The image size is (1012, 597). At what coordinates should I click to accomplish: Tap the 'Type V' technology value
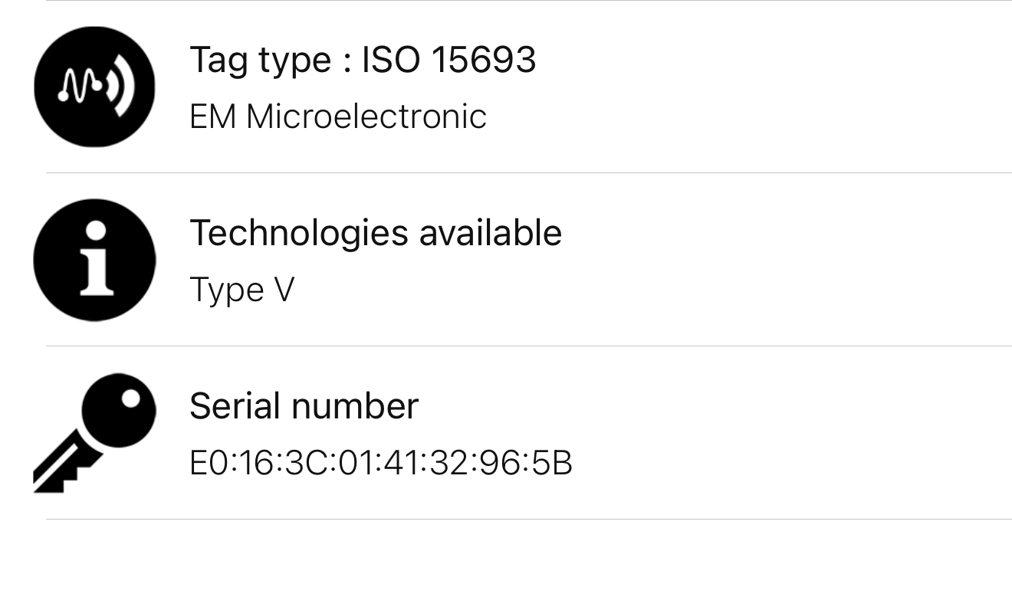(242, 290)
